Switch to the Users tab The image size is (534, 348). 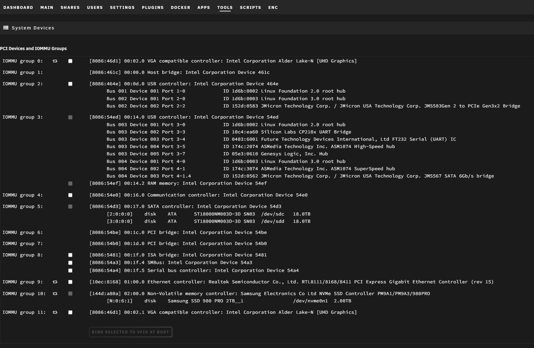95,7
